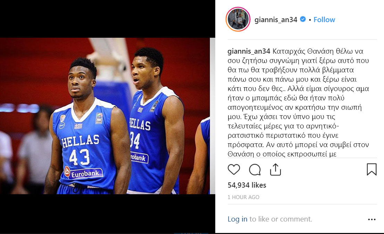
Task: Open comments with the speech bubble icon
Action: [255, 170]
